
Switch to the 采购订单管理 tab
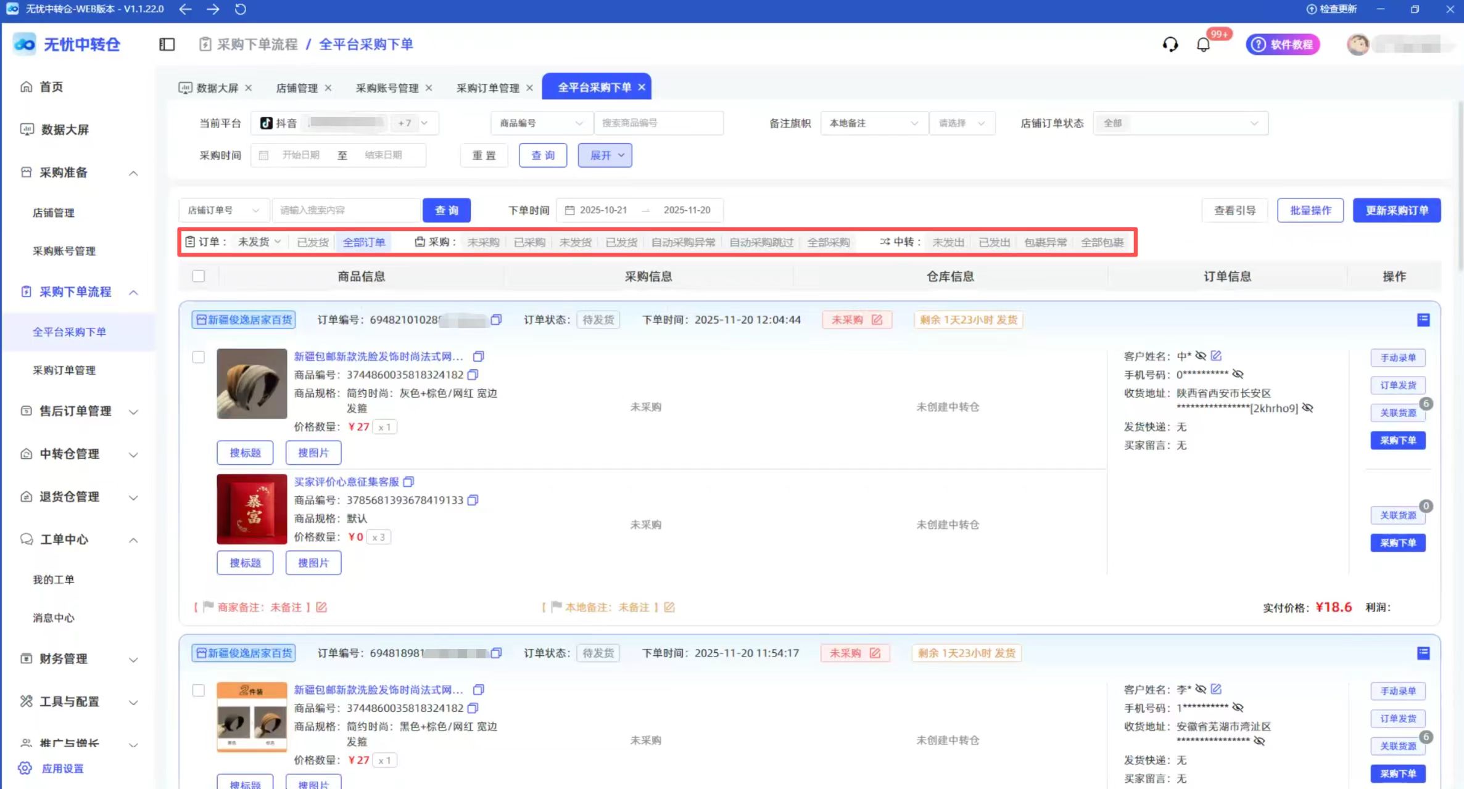[487, 88]
